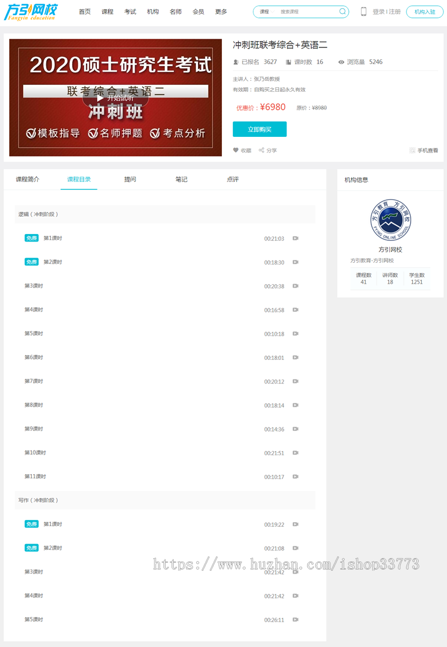The height and width of the screenshot is (647, 447).
Task: Click video icon for lesson 00:18:01
Action: tap(296, 358)
